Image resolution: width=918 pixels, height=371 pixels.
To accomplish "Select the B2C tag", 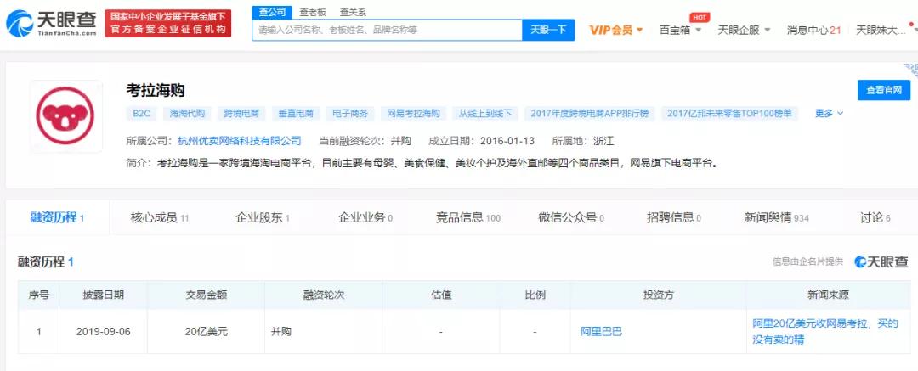I will click(x=141, y=114).
